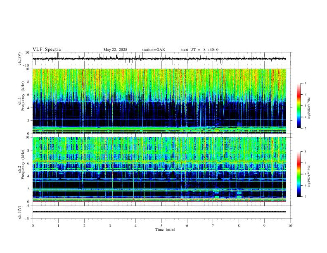The height and width of the screenshot is (253, 327).
Task: Click the ch.3 flat signal trace
Action: pyautogui.click(x=159, y=212)
